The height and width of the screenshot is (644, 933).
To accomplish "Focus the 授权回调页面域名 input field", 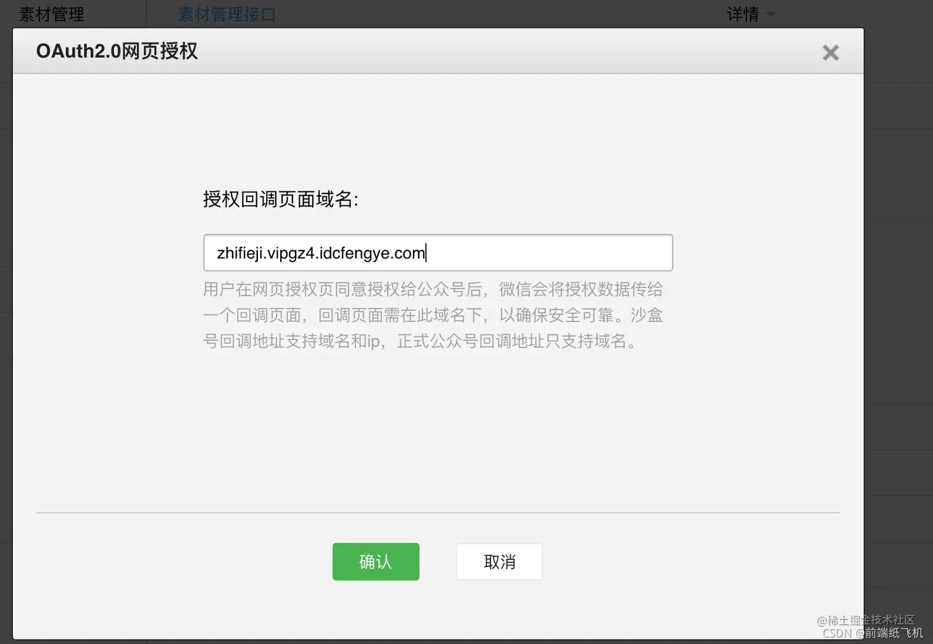I will pos(438,252).
